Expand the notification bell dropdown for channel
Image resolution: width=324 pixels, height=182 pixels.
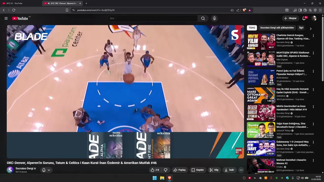click(x=46, y=170)
